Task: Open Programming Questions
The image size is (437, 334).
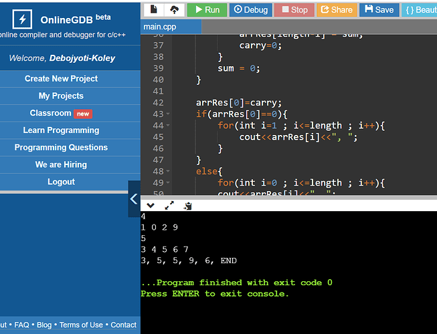Action: coord(61,148)
